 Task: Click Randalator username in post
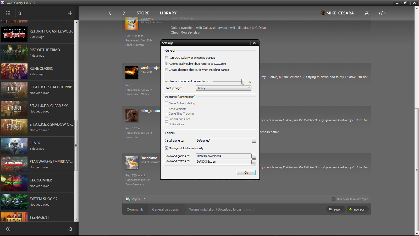(x=149, y=158)
